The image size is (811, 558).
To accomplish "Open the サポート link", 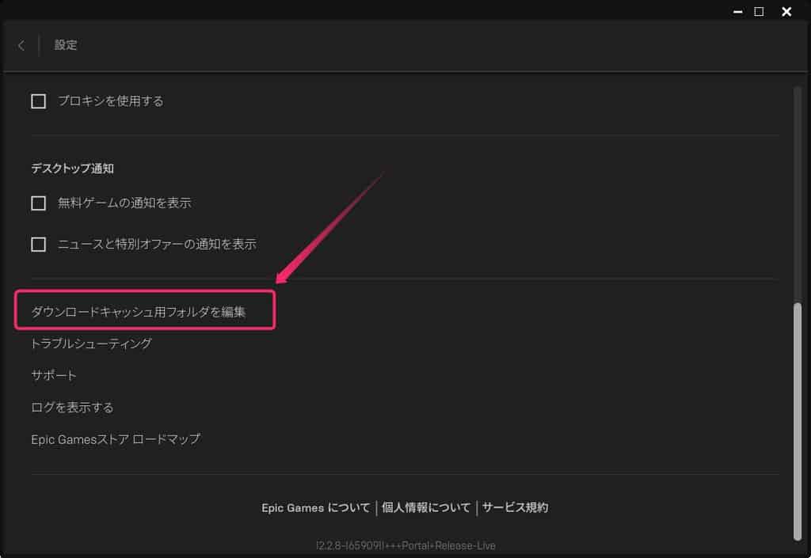I will pyautogui.click(x=54, y=376).
